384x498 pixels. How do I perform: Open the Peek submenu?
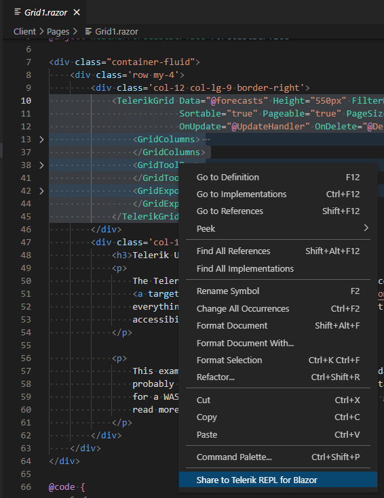click(x=278, y=228)
